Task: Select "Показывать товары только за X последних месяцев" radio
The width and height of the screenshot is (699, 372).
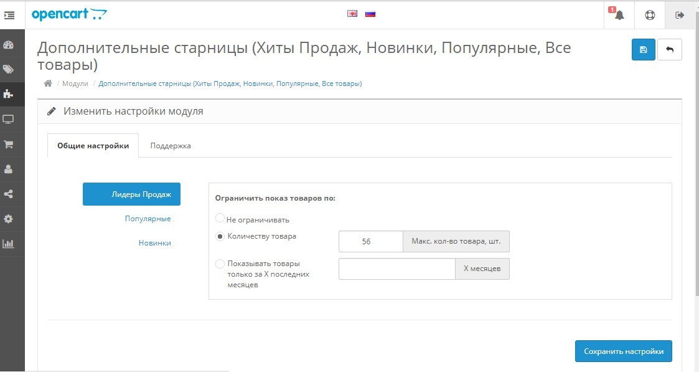Action: coord(220,264)
